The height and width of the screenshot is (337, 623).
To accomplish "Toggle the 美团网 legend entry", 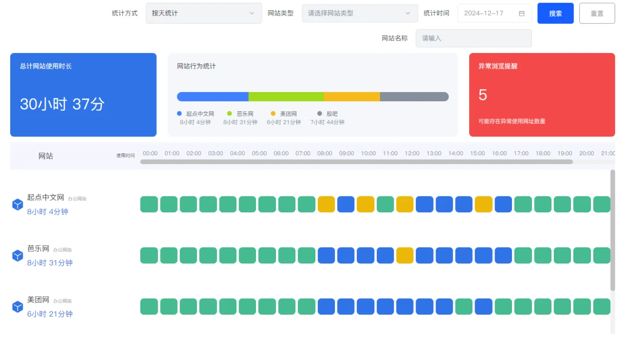I will [x=285, y=113].
